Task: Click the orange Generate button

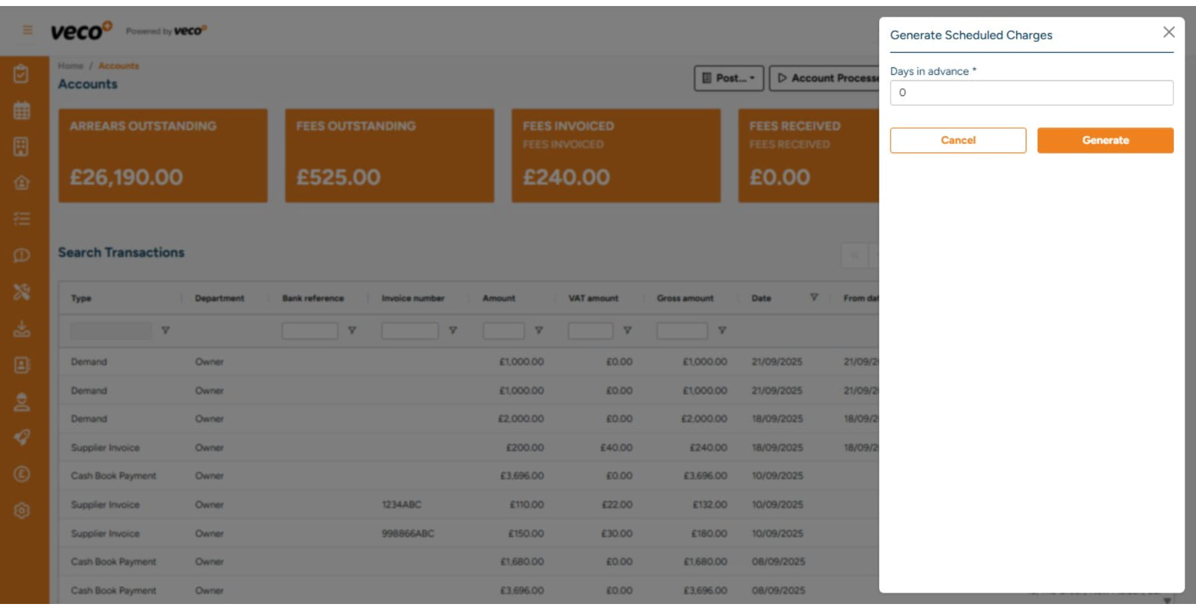Action: 1105,140
